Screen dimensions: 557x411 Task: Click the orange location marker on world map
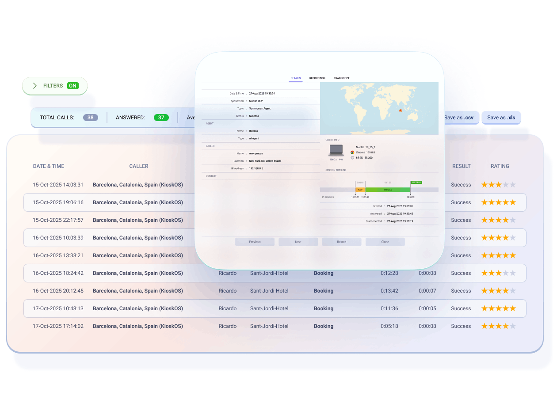coord(400,110)
